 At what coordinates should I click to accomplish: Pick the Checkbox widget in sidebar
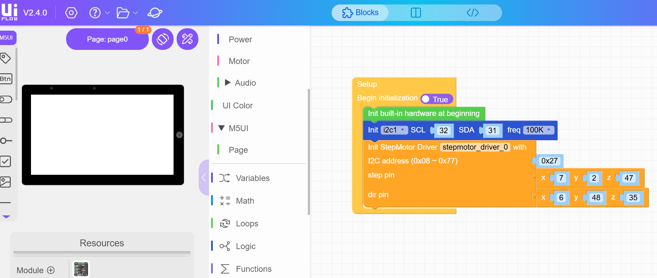[x=6, y=161]
